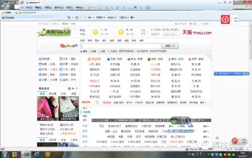This screenshot has height=158, width=252.
Task: Select the 地图 search tab
Action: click(x=119, y=40)
